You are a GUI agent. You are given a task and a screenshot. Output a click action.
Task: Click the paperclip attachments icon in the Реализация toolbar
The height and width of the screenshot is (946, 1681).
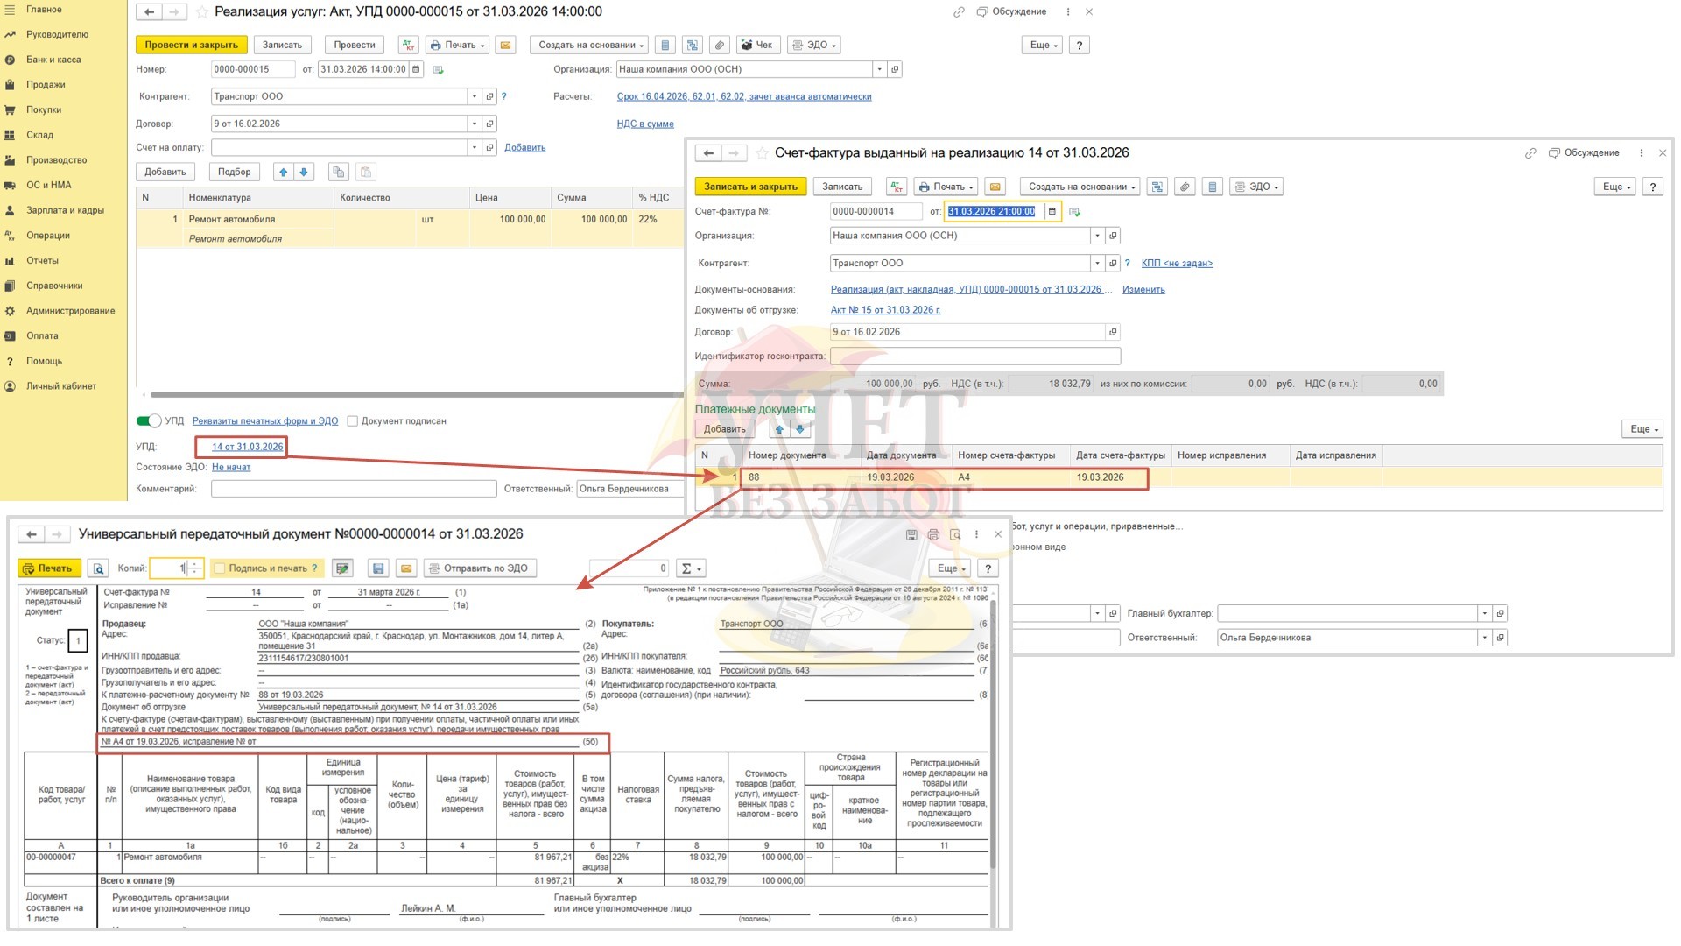coord(720,45)
